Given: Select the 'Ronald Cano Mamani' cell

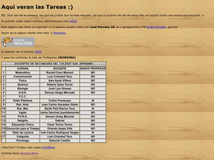Looking at the screenshot, I should click(x=59, y=73).
